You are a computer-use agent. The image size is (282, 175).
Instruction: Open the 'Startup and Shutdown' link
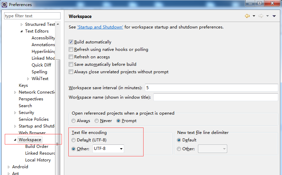[100, 27]
